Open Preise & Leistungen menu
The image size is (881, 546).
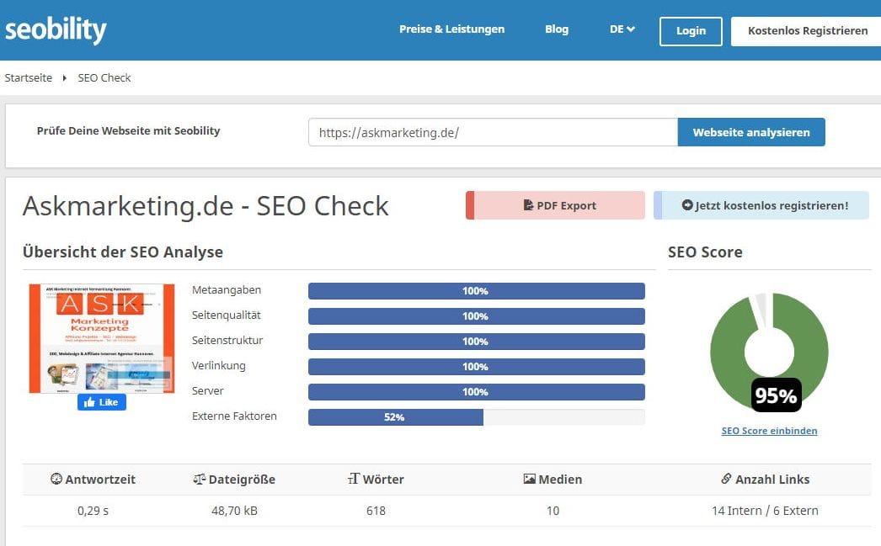coord(451,29)
